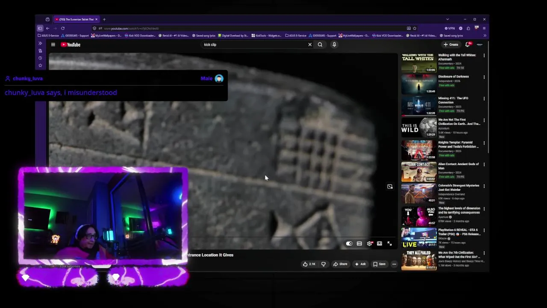Open We Are Not The First Civilization video
This screenshot has height=308, width=547.
pyautogui.click(x=459, y=122)
